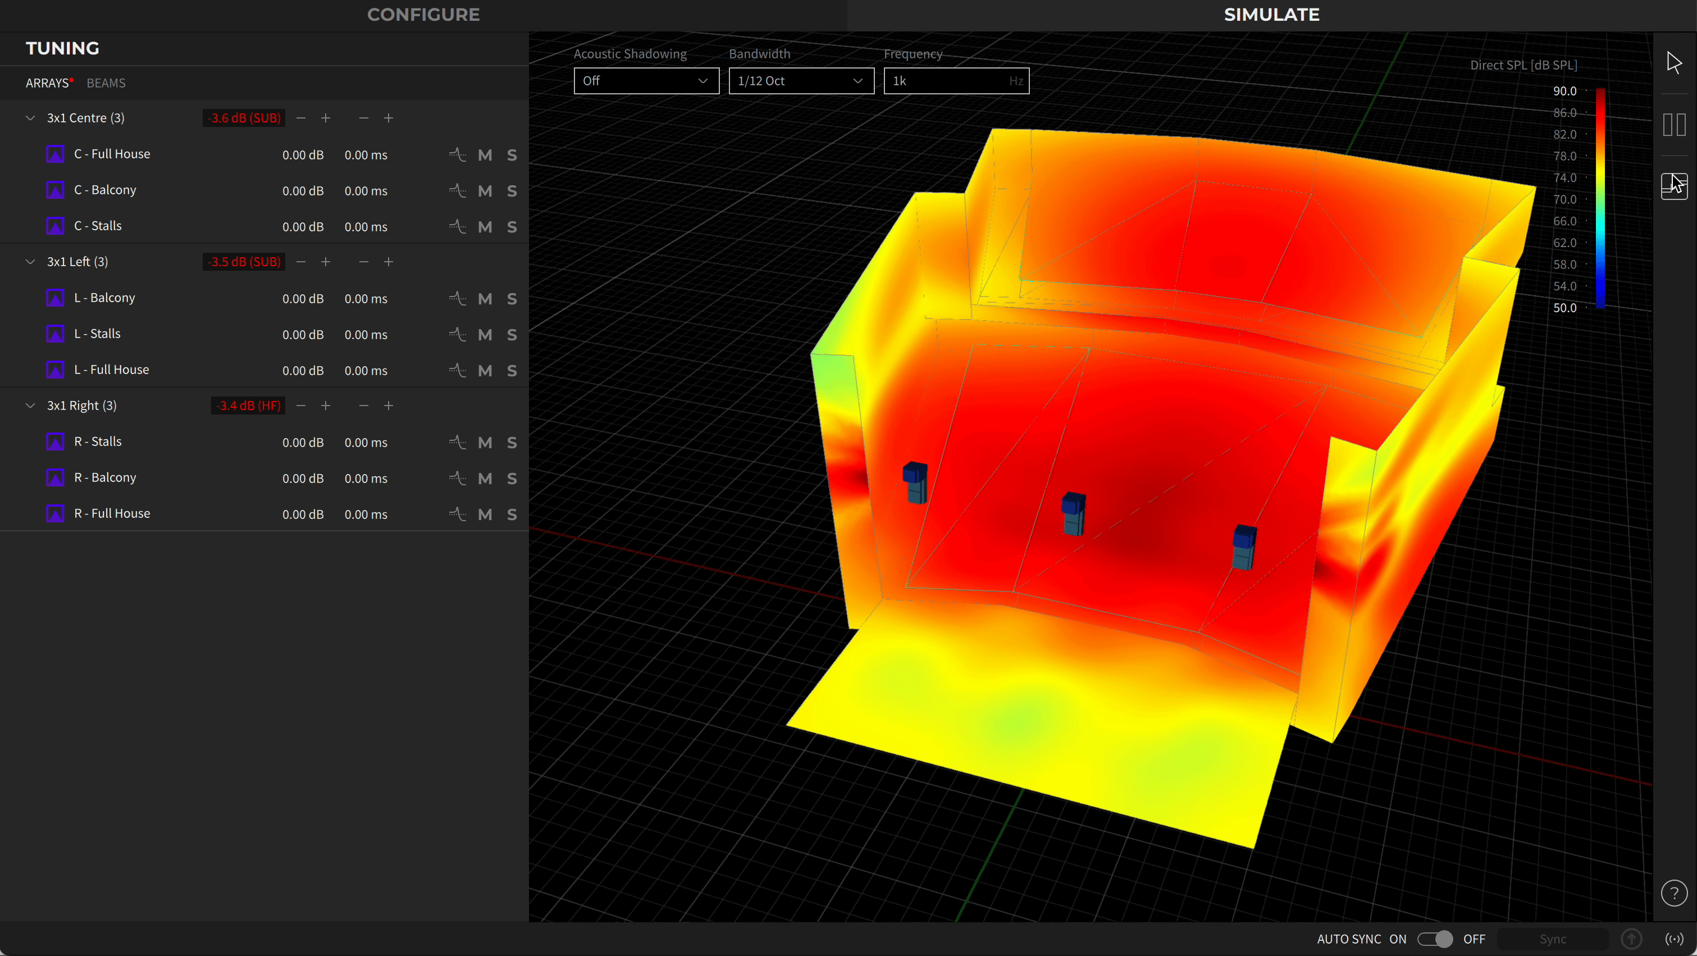Image resolution: width=1697 pixels, height=956 pixels.
Task: Mute the R - Stalls array
Action: [485, 442]
